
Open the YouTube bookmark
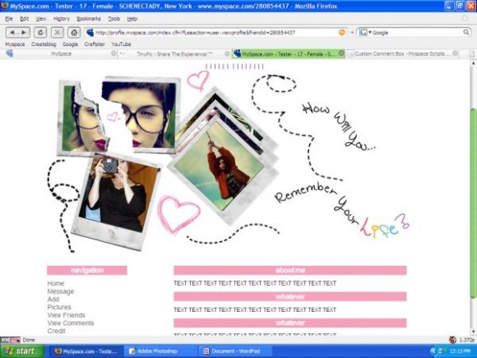121,44
